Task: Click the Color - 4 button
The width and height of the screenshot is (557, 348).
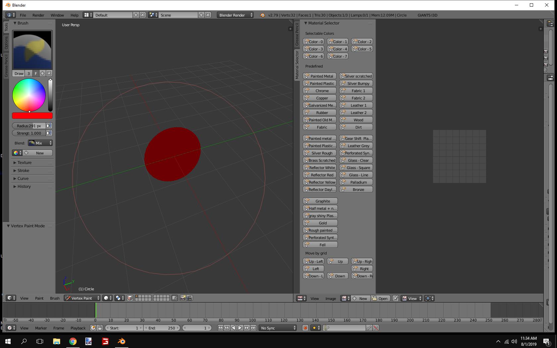Action: click(338, 49)
